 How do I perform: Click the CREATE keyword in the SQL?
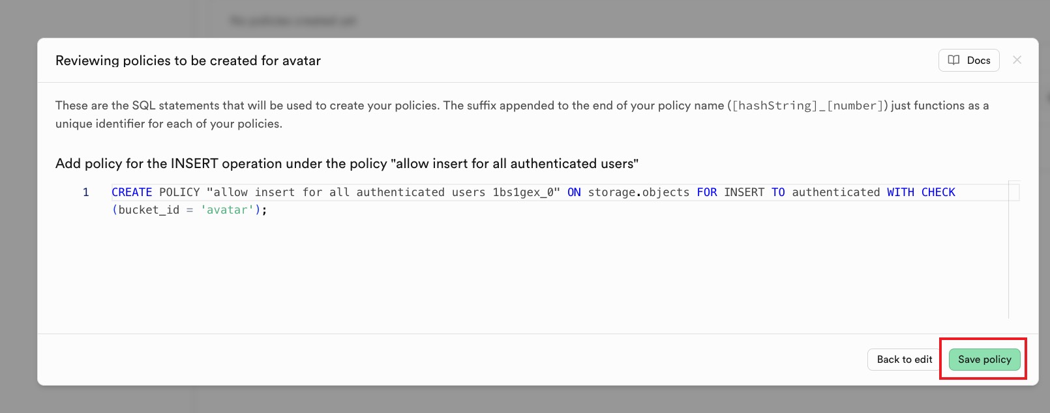pos(132,192)
